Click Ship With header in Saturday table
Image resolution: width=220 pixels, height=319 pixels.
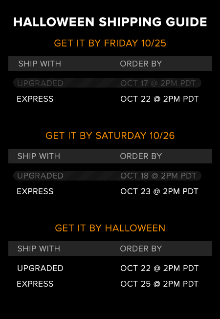(39, 156)
